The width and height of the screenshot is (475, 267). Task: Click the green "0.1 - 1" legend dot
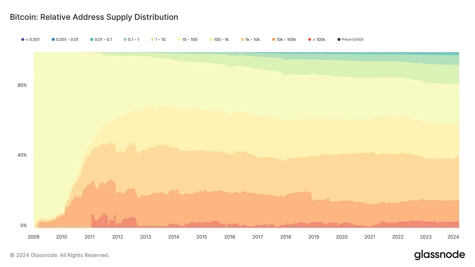pos(125,40)
